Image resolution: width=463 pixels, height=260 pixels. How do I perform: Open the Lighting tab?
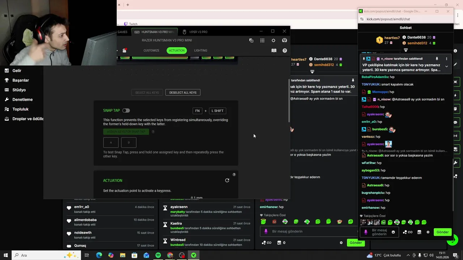201,51
